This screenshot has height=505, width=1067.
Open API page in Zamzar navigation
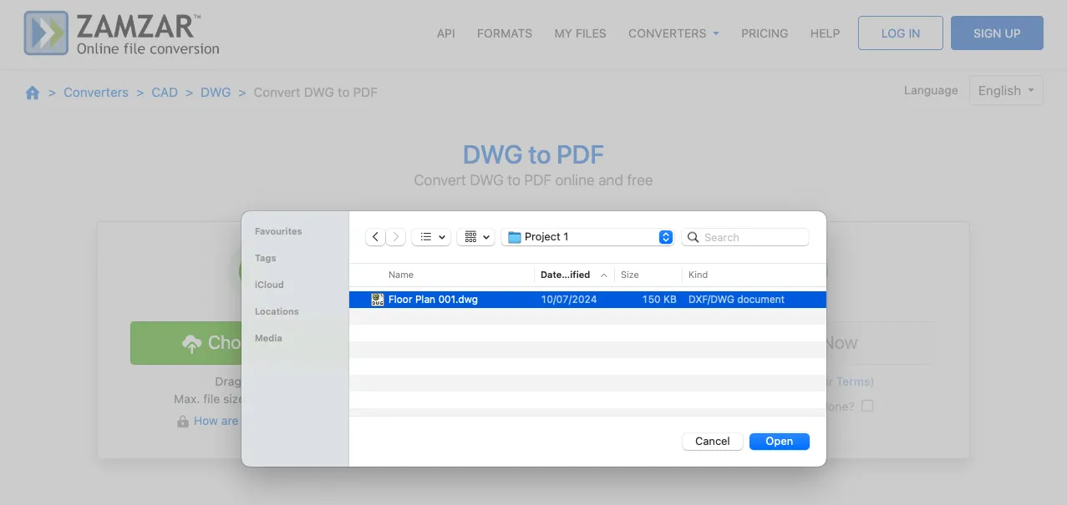pos(446,33)
